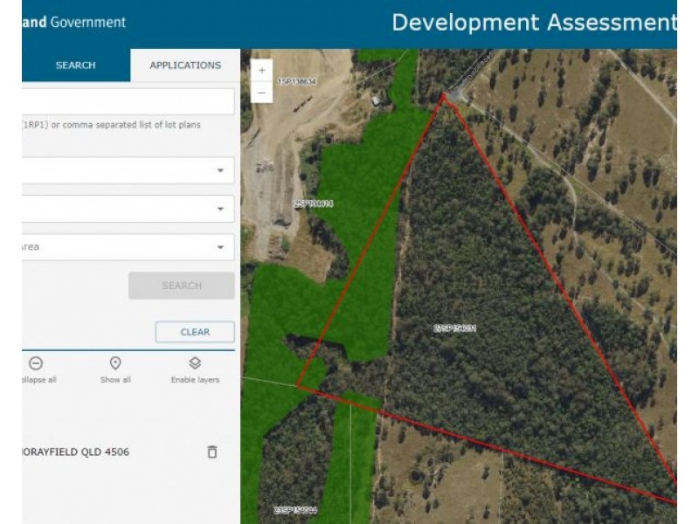Click lot label 1SP138634 on the map

(297, 81)
